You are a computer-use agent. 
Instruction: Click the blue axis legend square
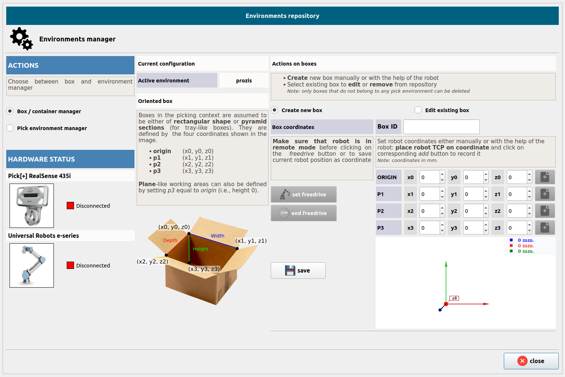coord(511,240)
